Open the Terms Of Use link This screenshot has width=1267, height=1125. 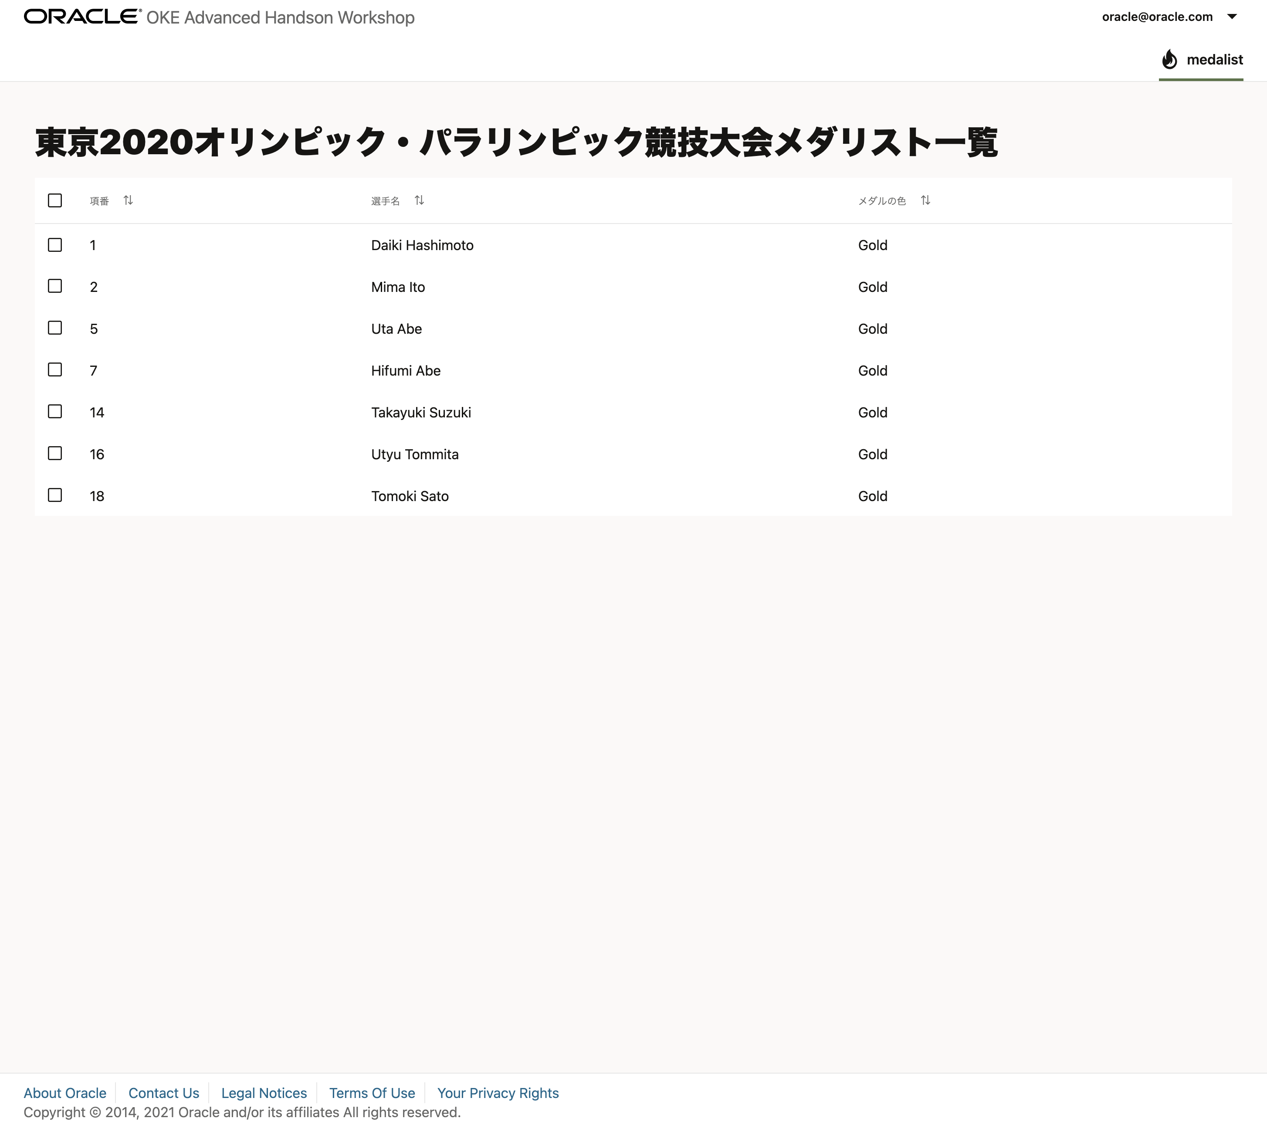pyautogui.click(x=372, y=1093)
